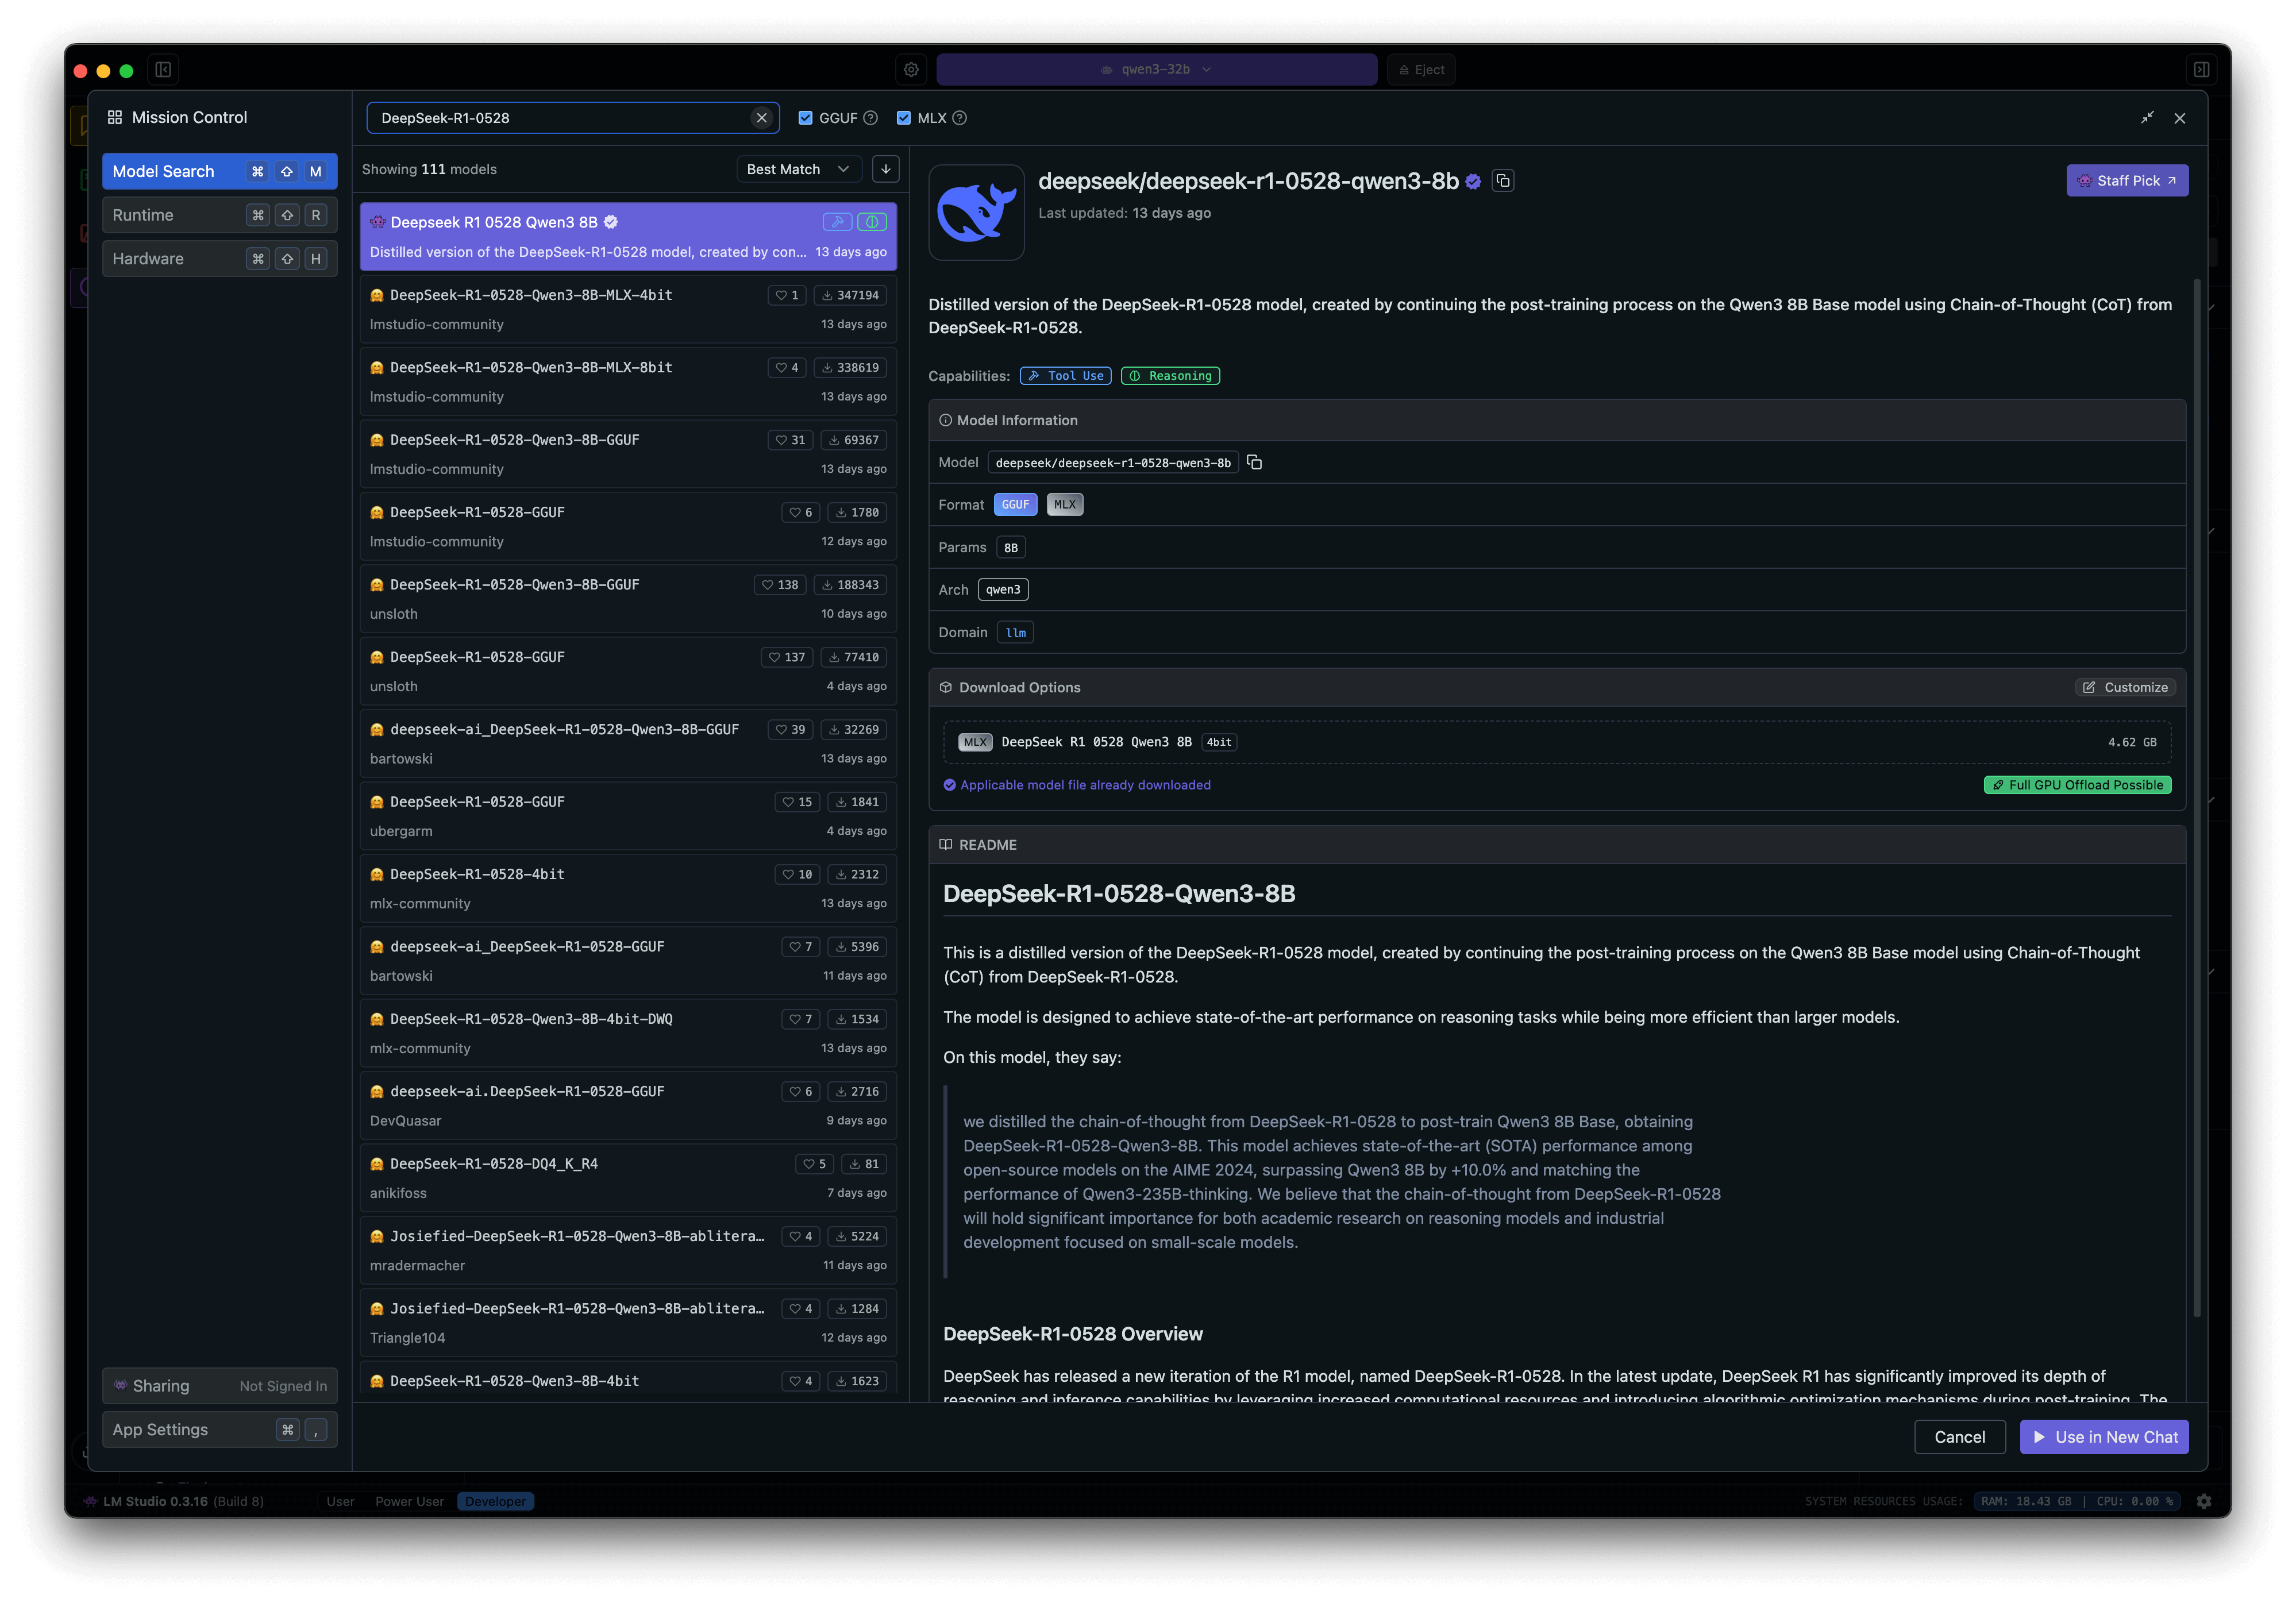The height and width of the screenshot is (1603, 2296).
Task: Click the DeepSeek whale logo thumbnail
Action: point(976,212)
